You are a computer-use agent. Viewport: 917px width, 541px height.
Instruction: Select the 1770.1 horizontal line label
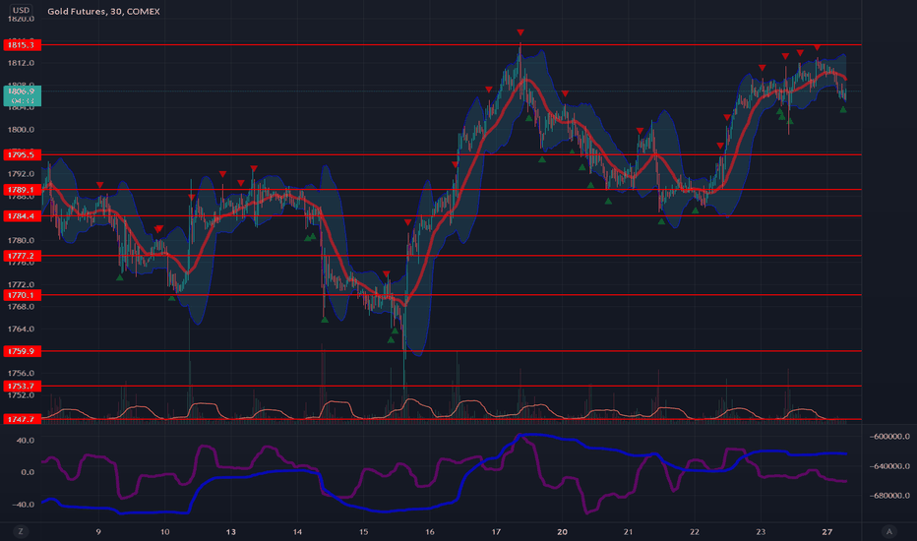(21, 295)
